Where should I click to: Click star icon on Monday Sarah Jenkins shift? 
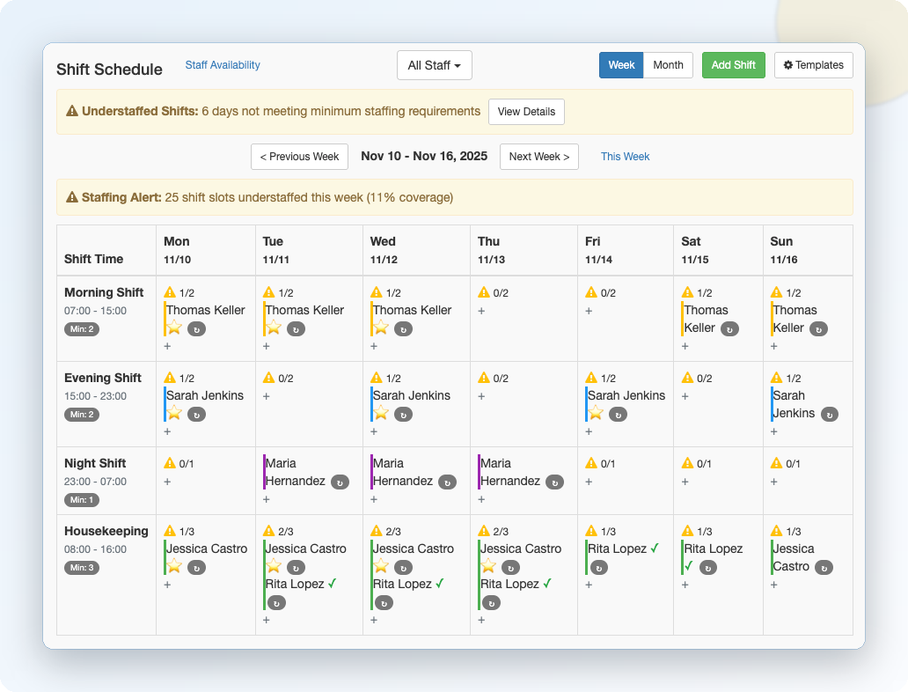coord(174,413)
